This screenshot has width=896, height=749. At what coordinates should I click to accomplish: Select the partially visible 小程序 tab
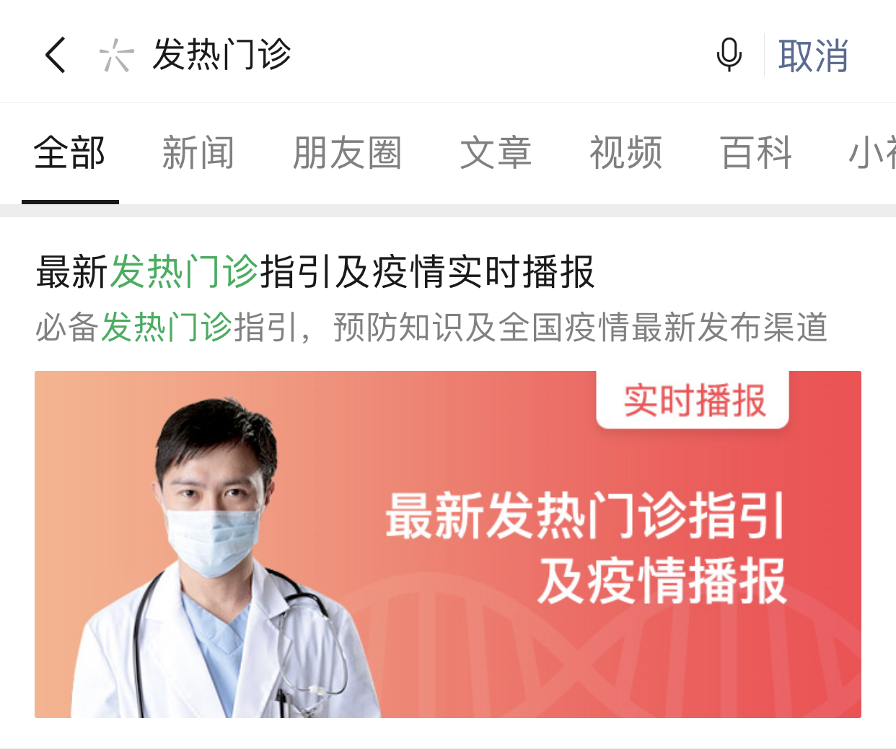(x=872, y=153)
